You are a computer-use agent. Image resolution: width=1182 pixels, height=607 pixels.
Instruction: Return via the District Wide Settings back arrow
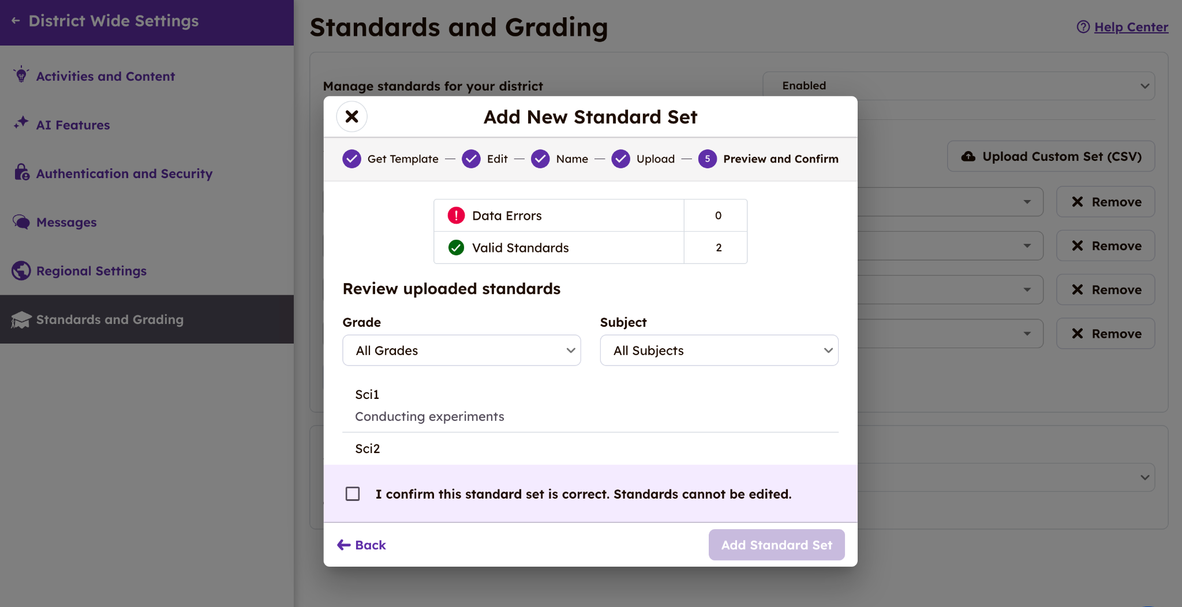pos(16,21)
